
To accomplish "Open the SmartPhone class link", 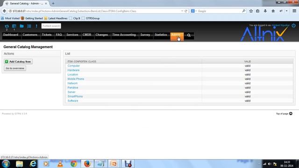I will (x=75, y=97).
